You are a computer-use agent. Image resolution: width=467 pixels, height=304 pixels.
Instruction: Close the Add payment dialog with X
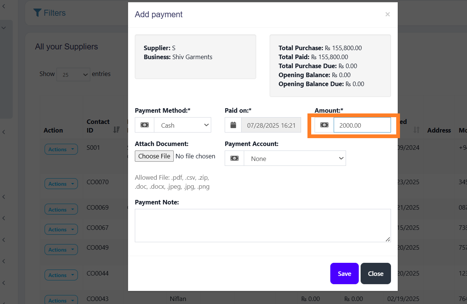click(388, 14)
